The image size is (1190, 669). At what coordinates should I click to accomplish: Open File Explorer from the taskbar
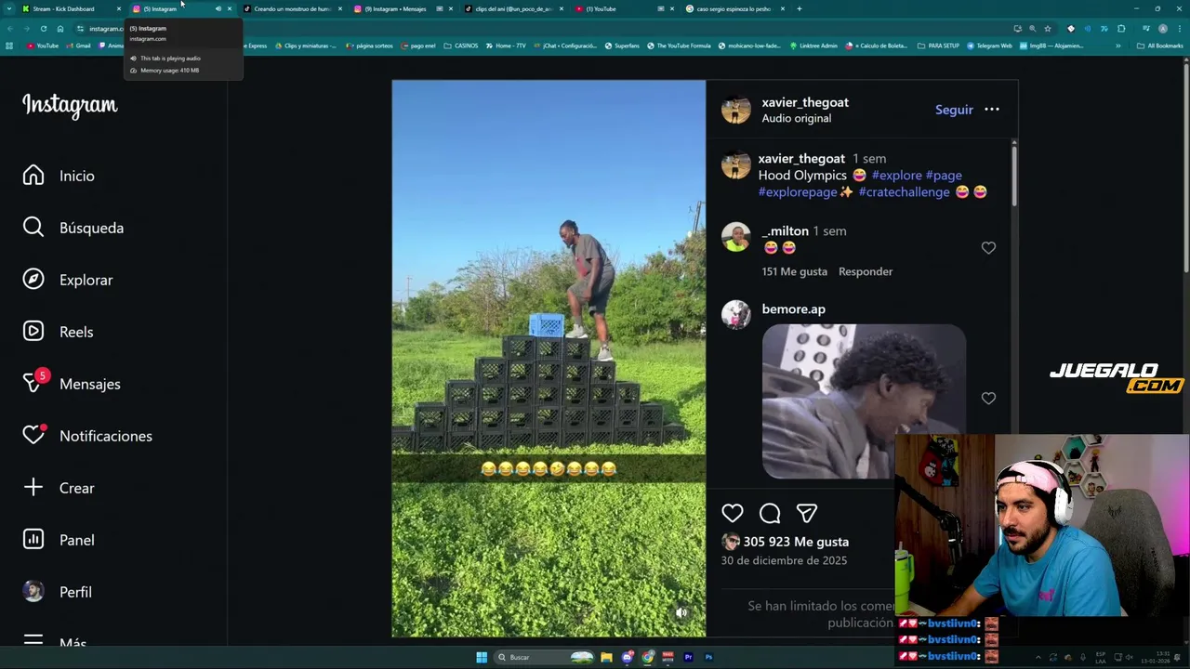click(606, 657)
